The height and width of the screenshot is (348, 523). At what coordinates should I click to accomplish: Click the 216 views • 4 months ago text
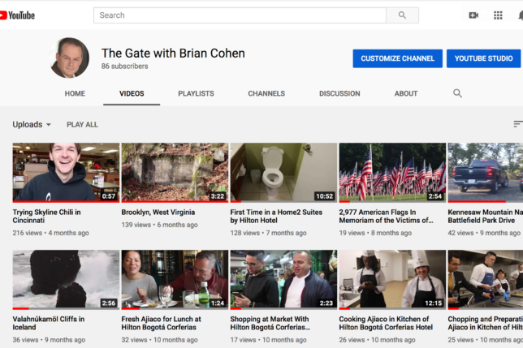pos(50,233)
